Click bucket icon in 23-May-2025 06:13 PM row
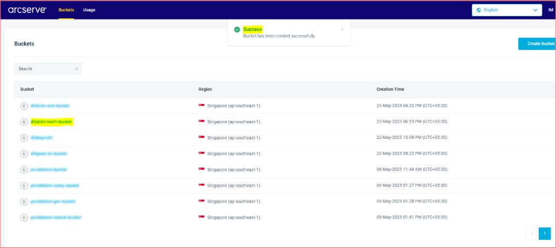556x248 pixels. click(24, 122)
